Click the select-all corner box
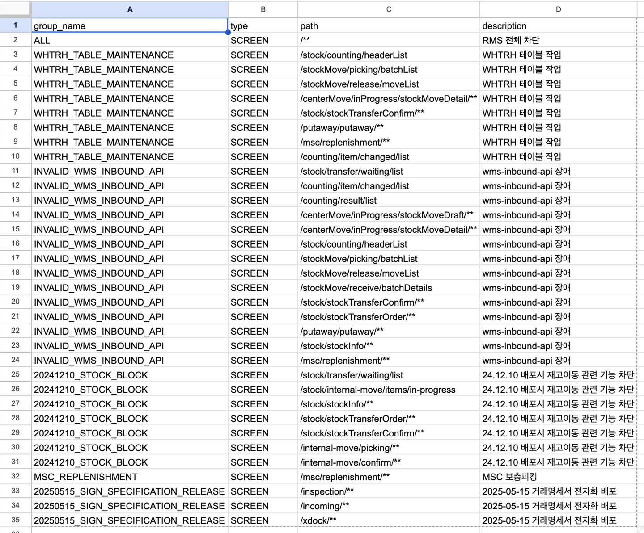Screen dimensions: 644x533 click(x=15, y=9)
